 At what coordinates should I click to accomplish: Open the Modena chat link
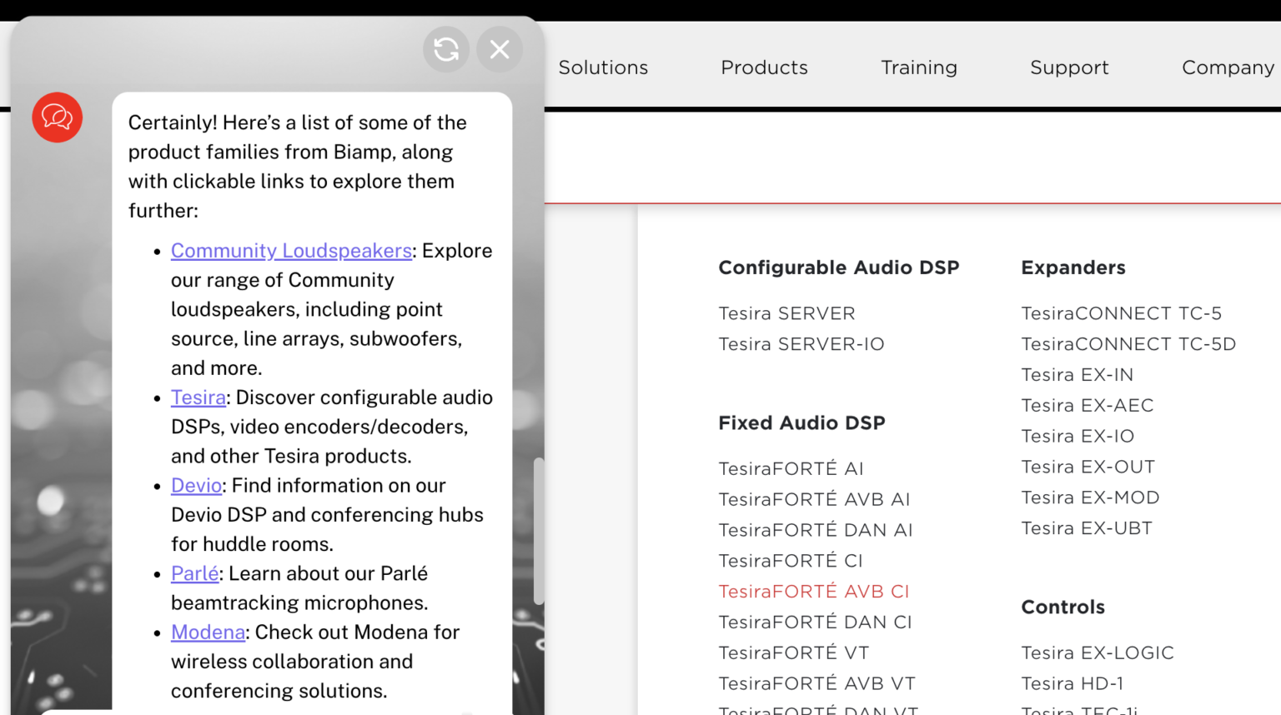click(208, 632)
